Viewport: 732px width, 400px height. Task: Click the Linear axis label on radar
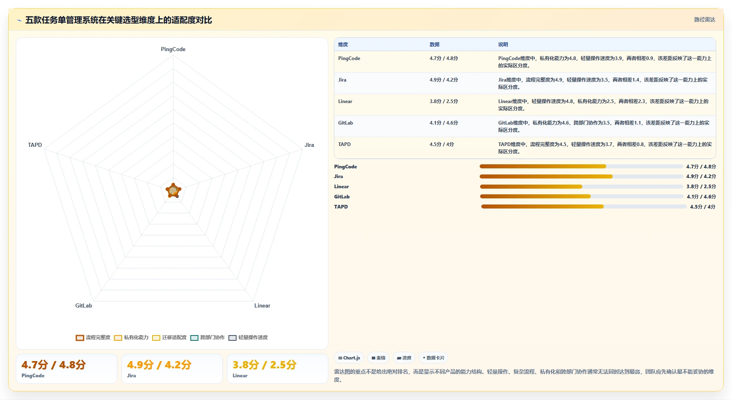point(262,305)
